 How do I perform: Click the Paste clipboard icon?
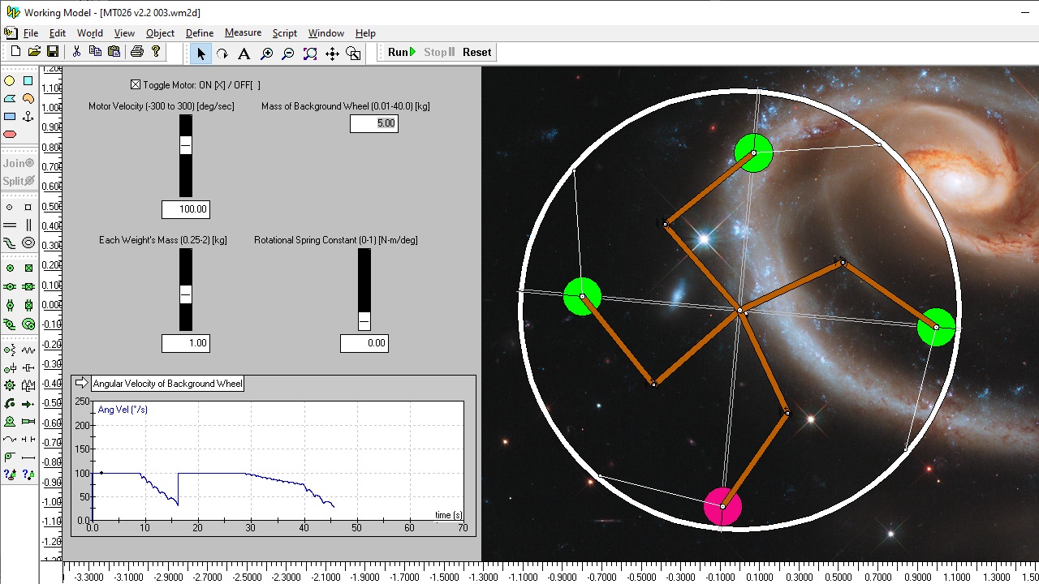pos(114,52)
